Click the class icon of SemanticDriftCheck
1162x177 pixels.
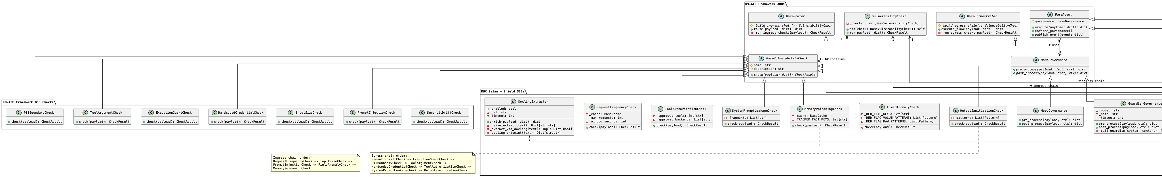(x=421, y=113)
